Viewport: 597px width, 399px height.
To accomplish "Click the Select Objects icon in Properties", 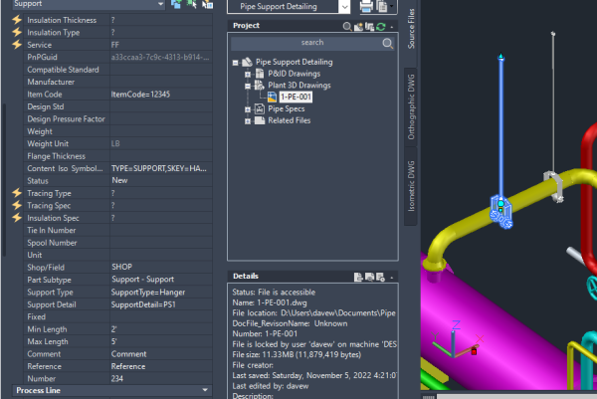I will [x=191, y=4].
